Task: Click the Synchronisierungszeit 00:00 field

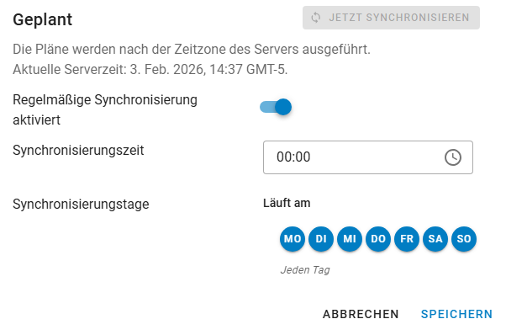Action: (368, 157)
